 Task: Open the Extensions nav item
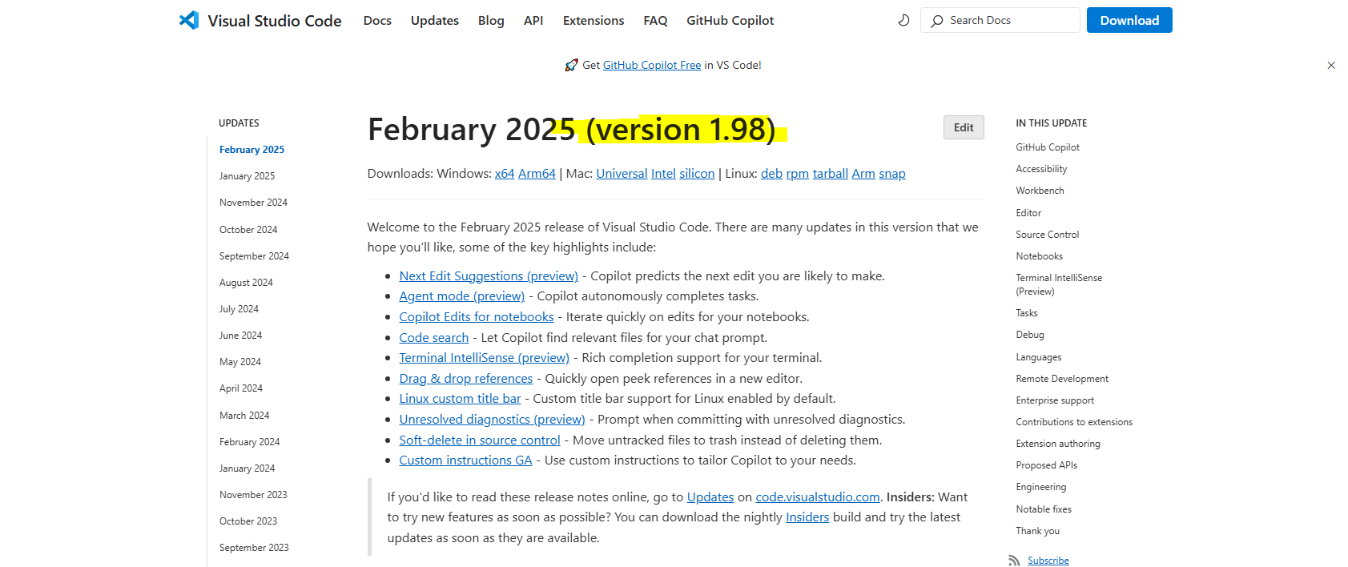[594, 21]
